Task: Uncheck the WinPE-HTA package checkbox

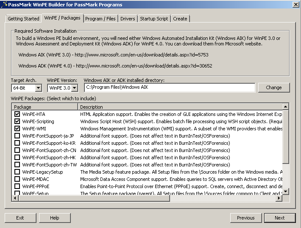Action: point(17,114)
